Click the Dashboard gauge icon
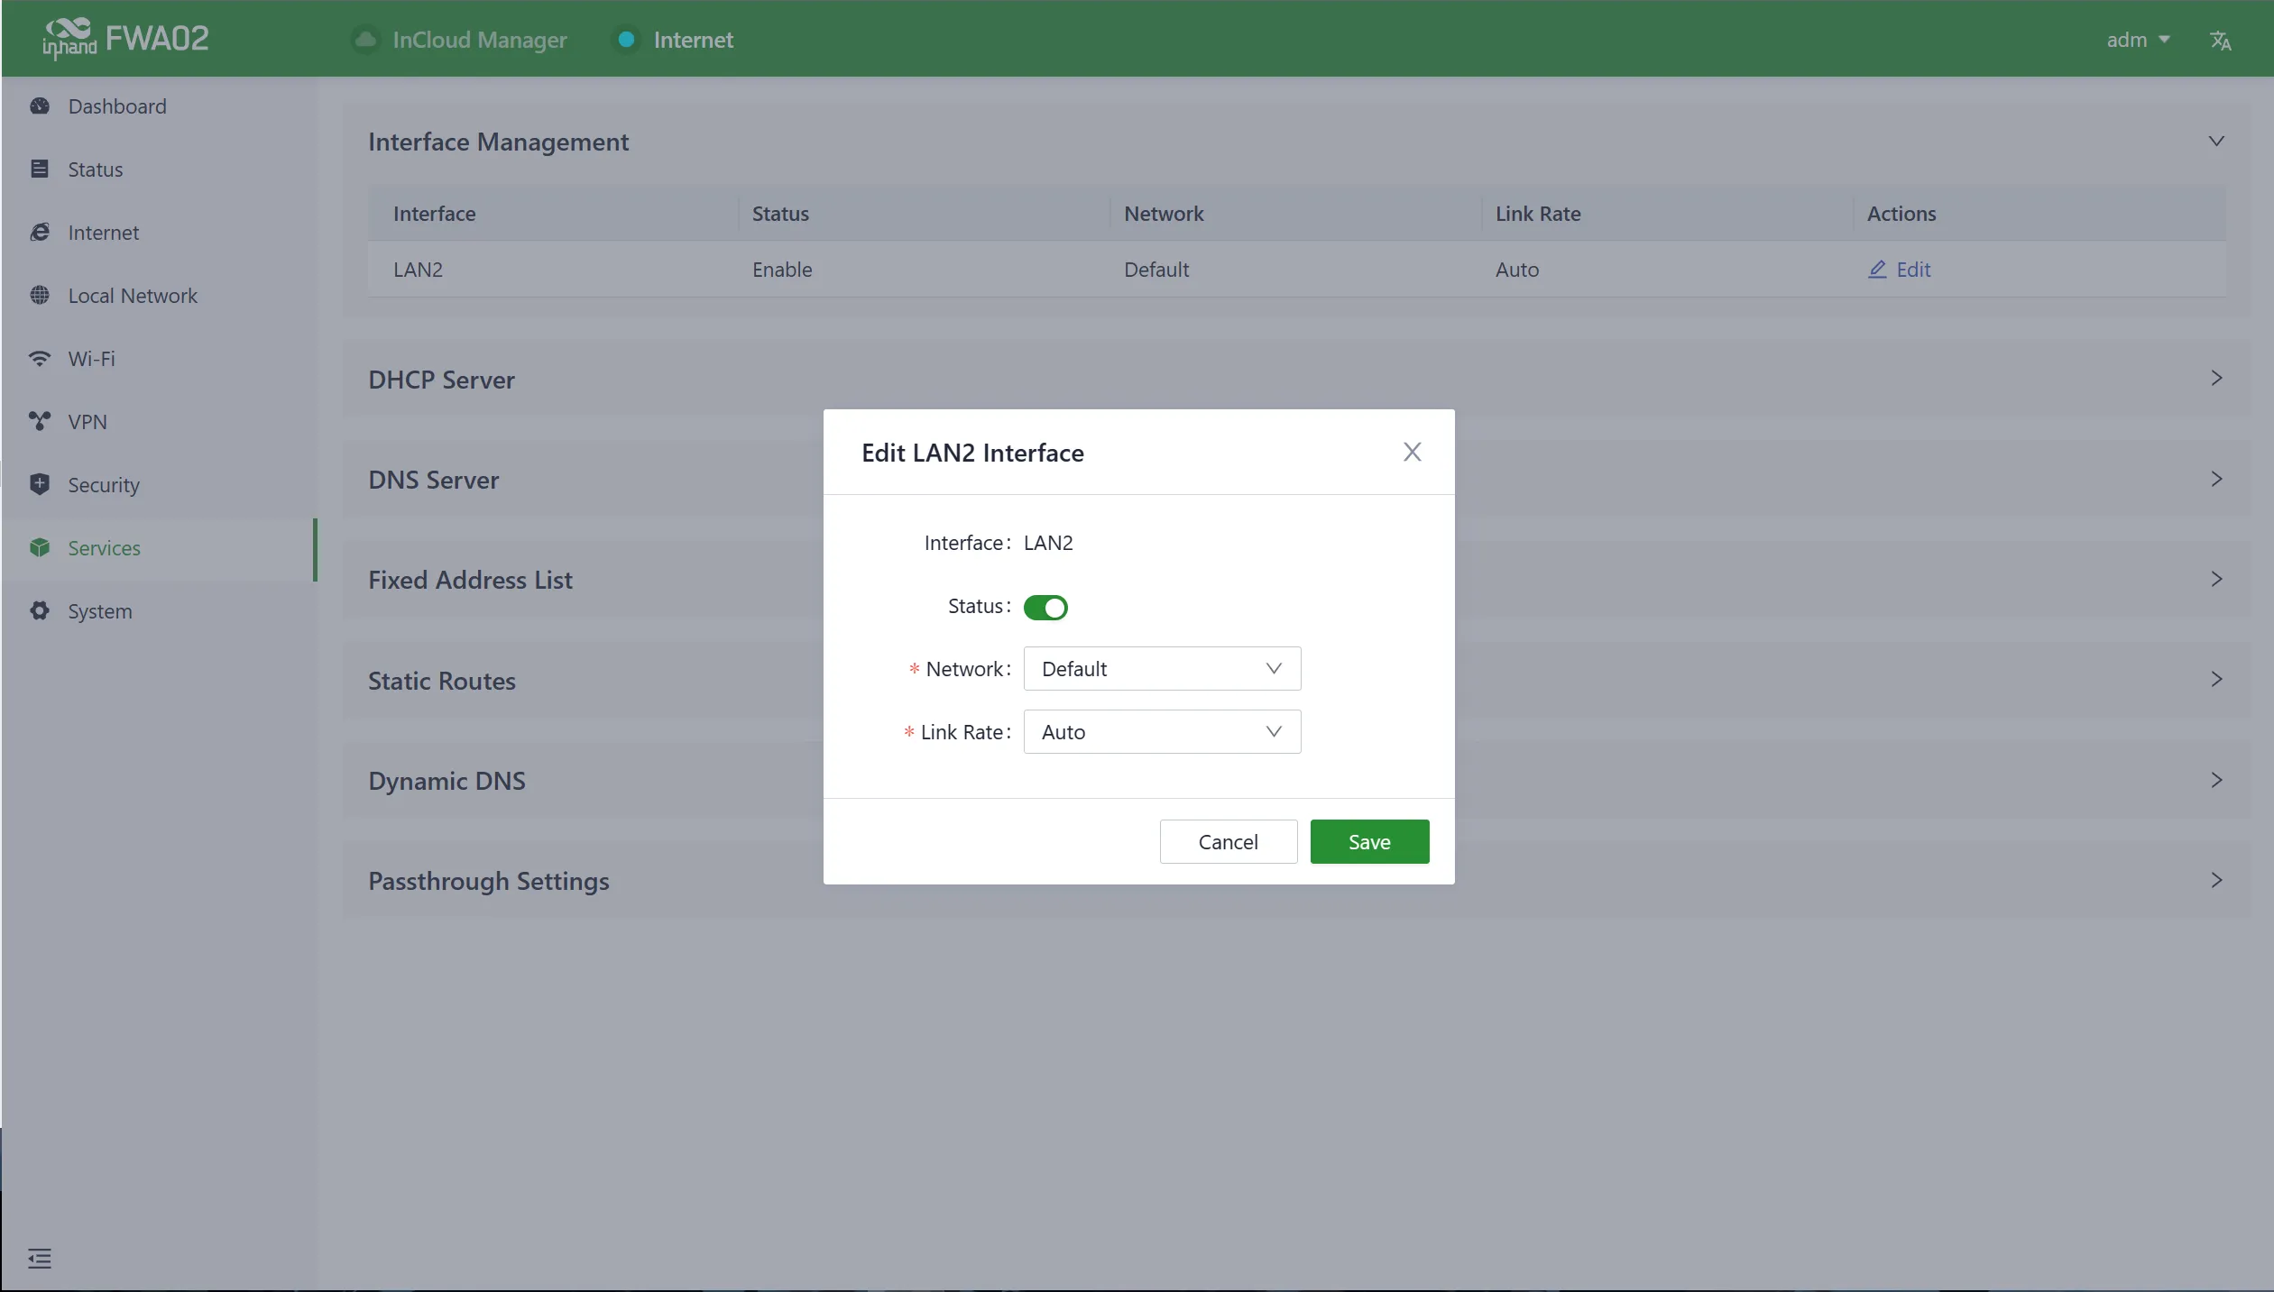The width and height of the screenshot is (2274, 1292). [40, 106]
